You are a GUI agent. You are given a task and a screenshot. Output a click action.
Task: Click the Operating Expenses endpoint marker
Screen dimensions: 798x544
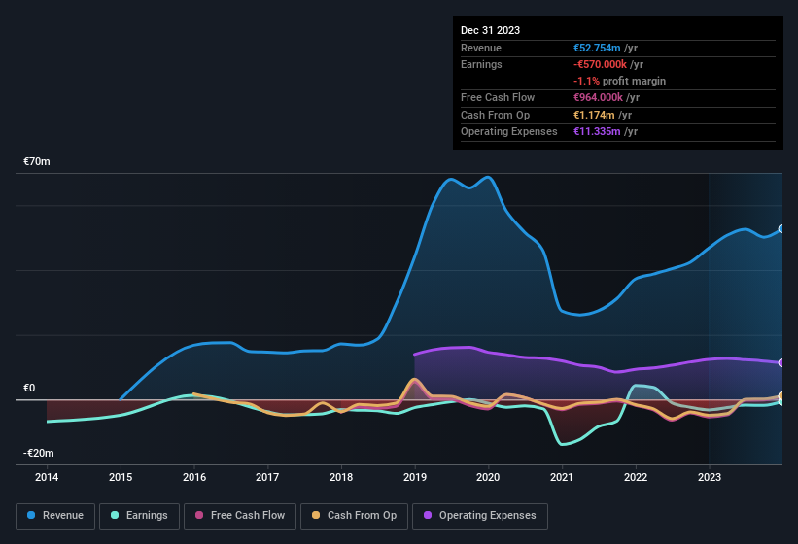click(x=781, y=362)
